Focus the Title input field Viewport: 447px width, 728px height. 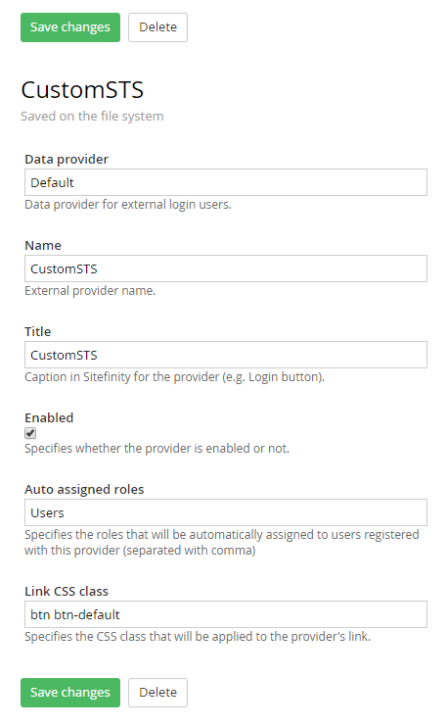226,355
